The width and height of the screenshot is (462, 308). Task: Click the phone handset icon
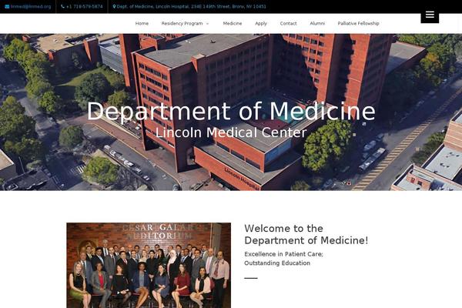pos(62,6)
